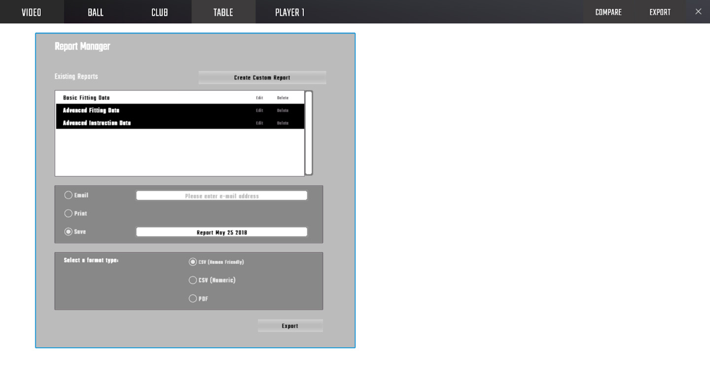Click the Report May 25 2018 name field
Viewport: 710px width, 366px height.
click(x=222, y=232)
